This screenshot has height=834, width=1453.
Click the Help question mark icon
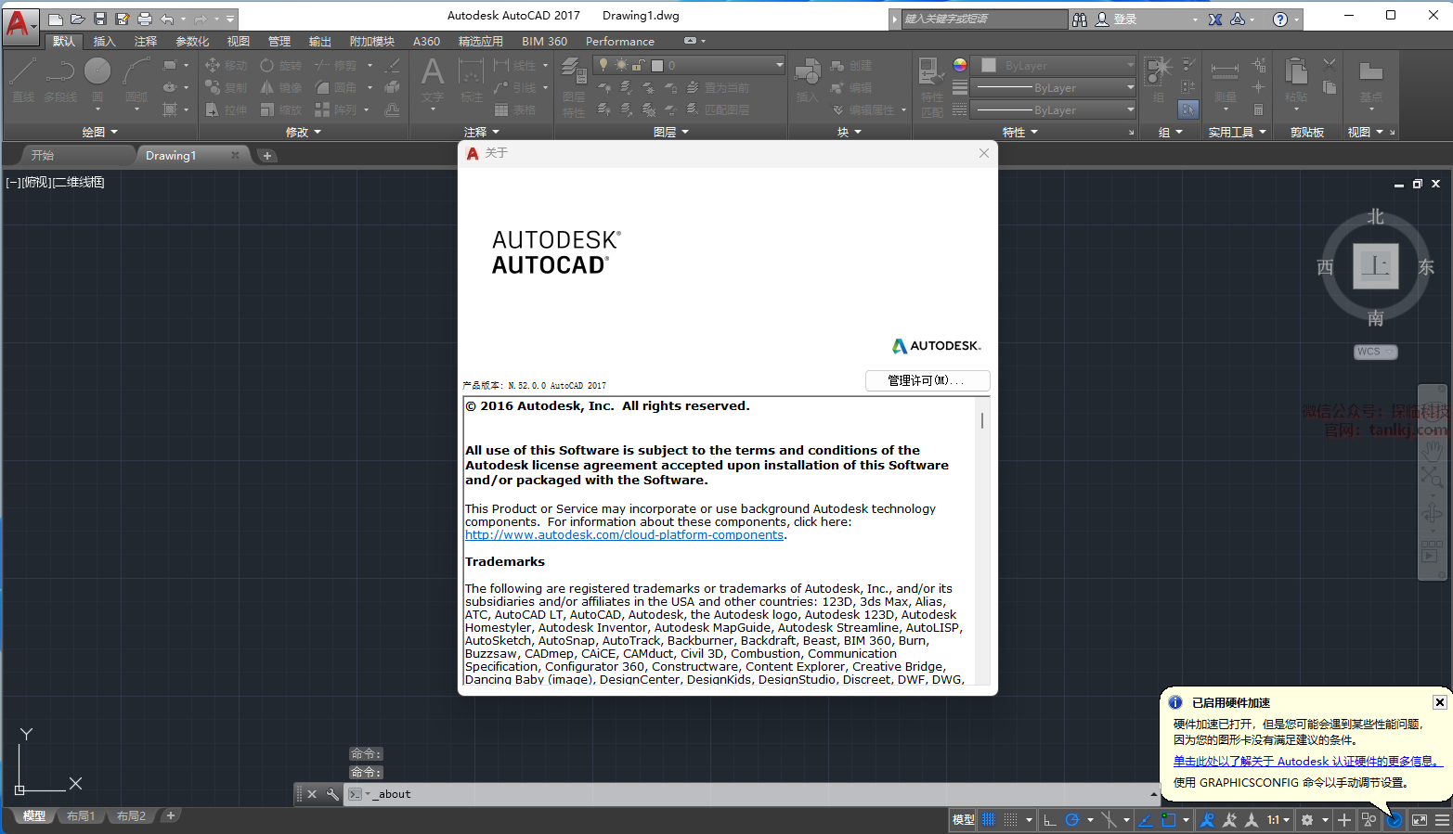click(1279, 19)
